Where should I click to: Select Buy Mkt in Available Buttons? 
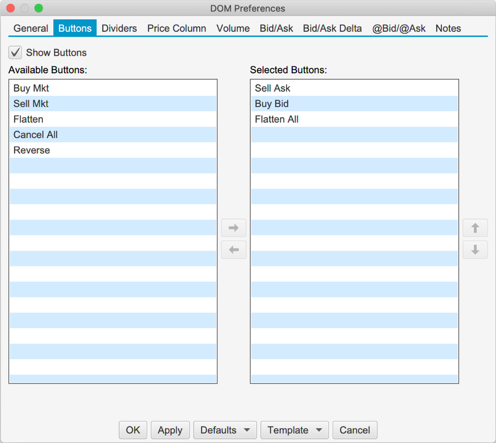31,88
